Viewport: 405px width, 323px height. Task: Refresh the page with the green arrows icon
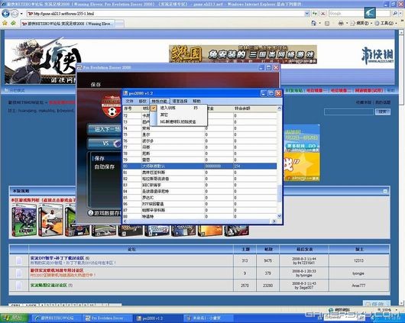315,14
